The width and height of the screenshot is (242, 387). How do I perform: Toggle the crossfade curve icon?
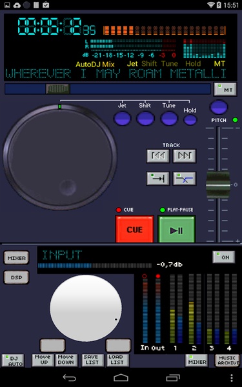pyautogui.click(x=184, y=179)
